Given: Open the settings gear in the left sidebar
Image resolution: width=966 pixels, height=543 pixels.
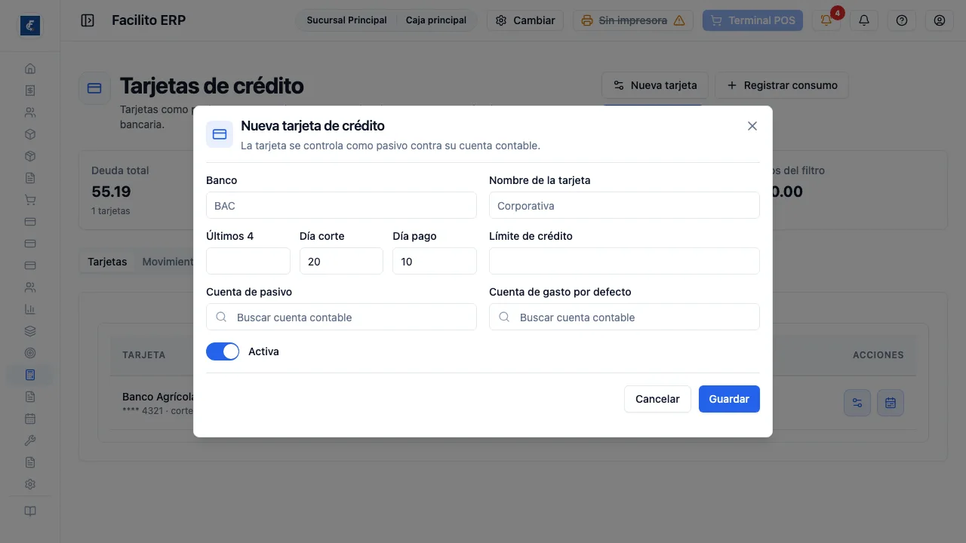Looking at the screenshot, I should (x=30, y=484).
